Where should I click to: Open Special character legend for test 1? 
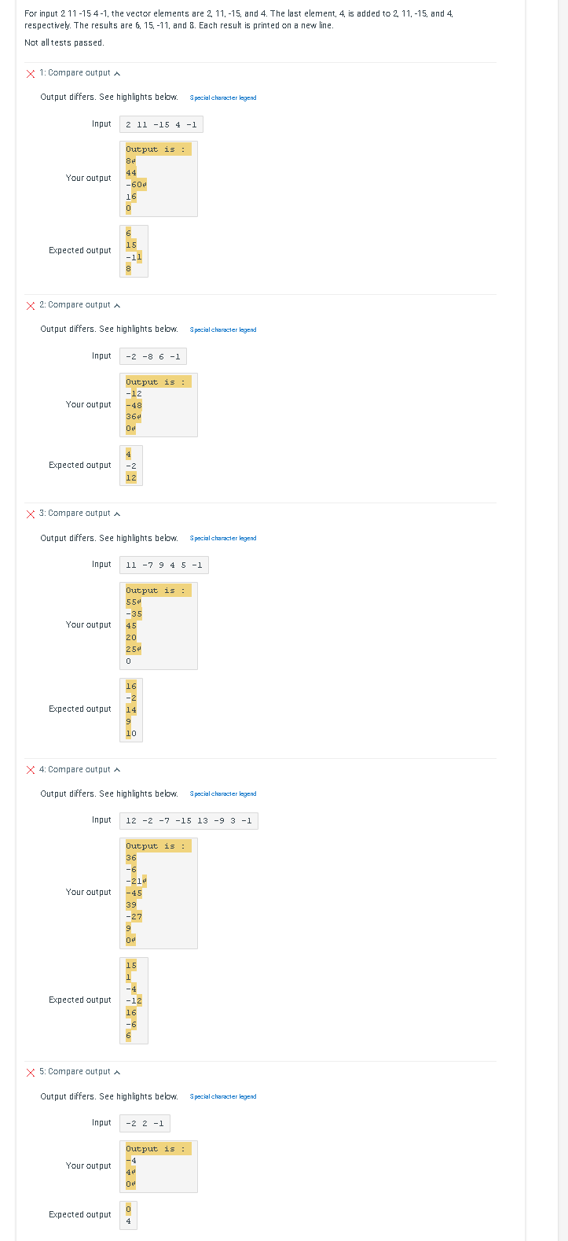(x=222, y=98)
